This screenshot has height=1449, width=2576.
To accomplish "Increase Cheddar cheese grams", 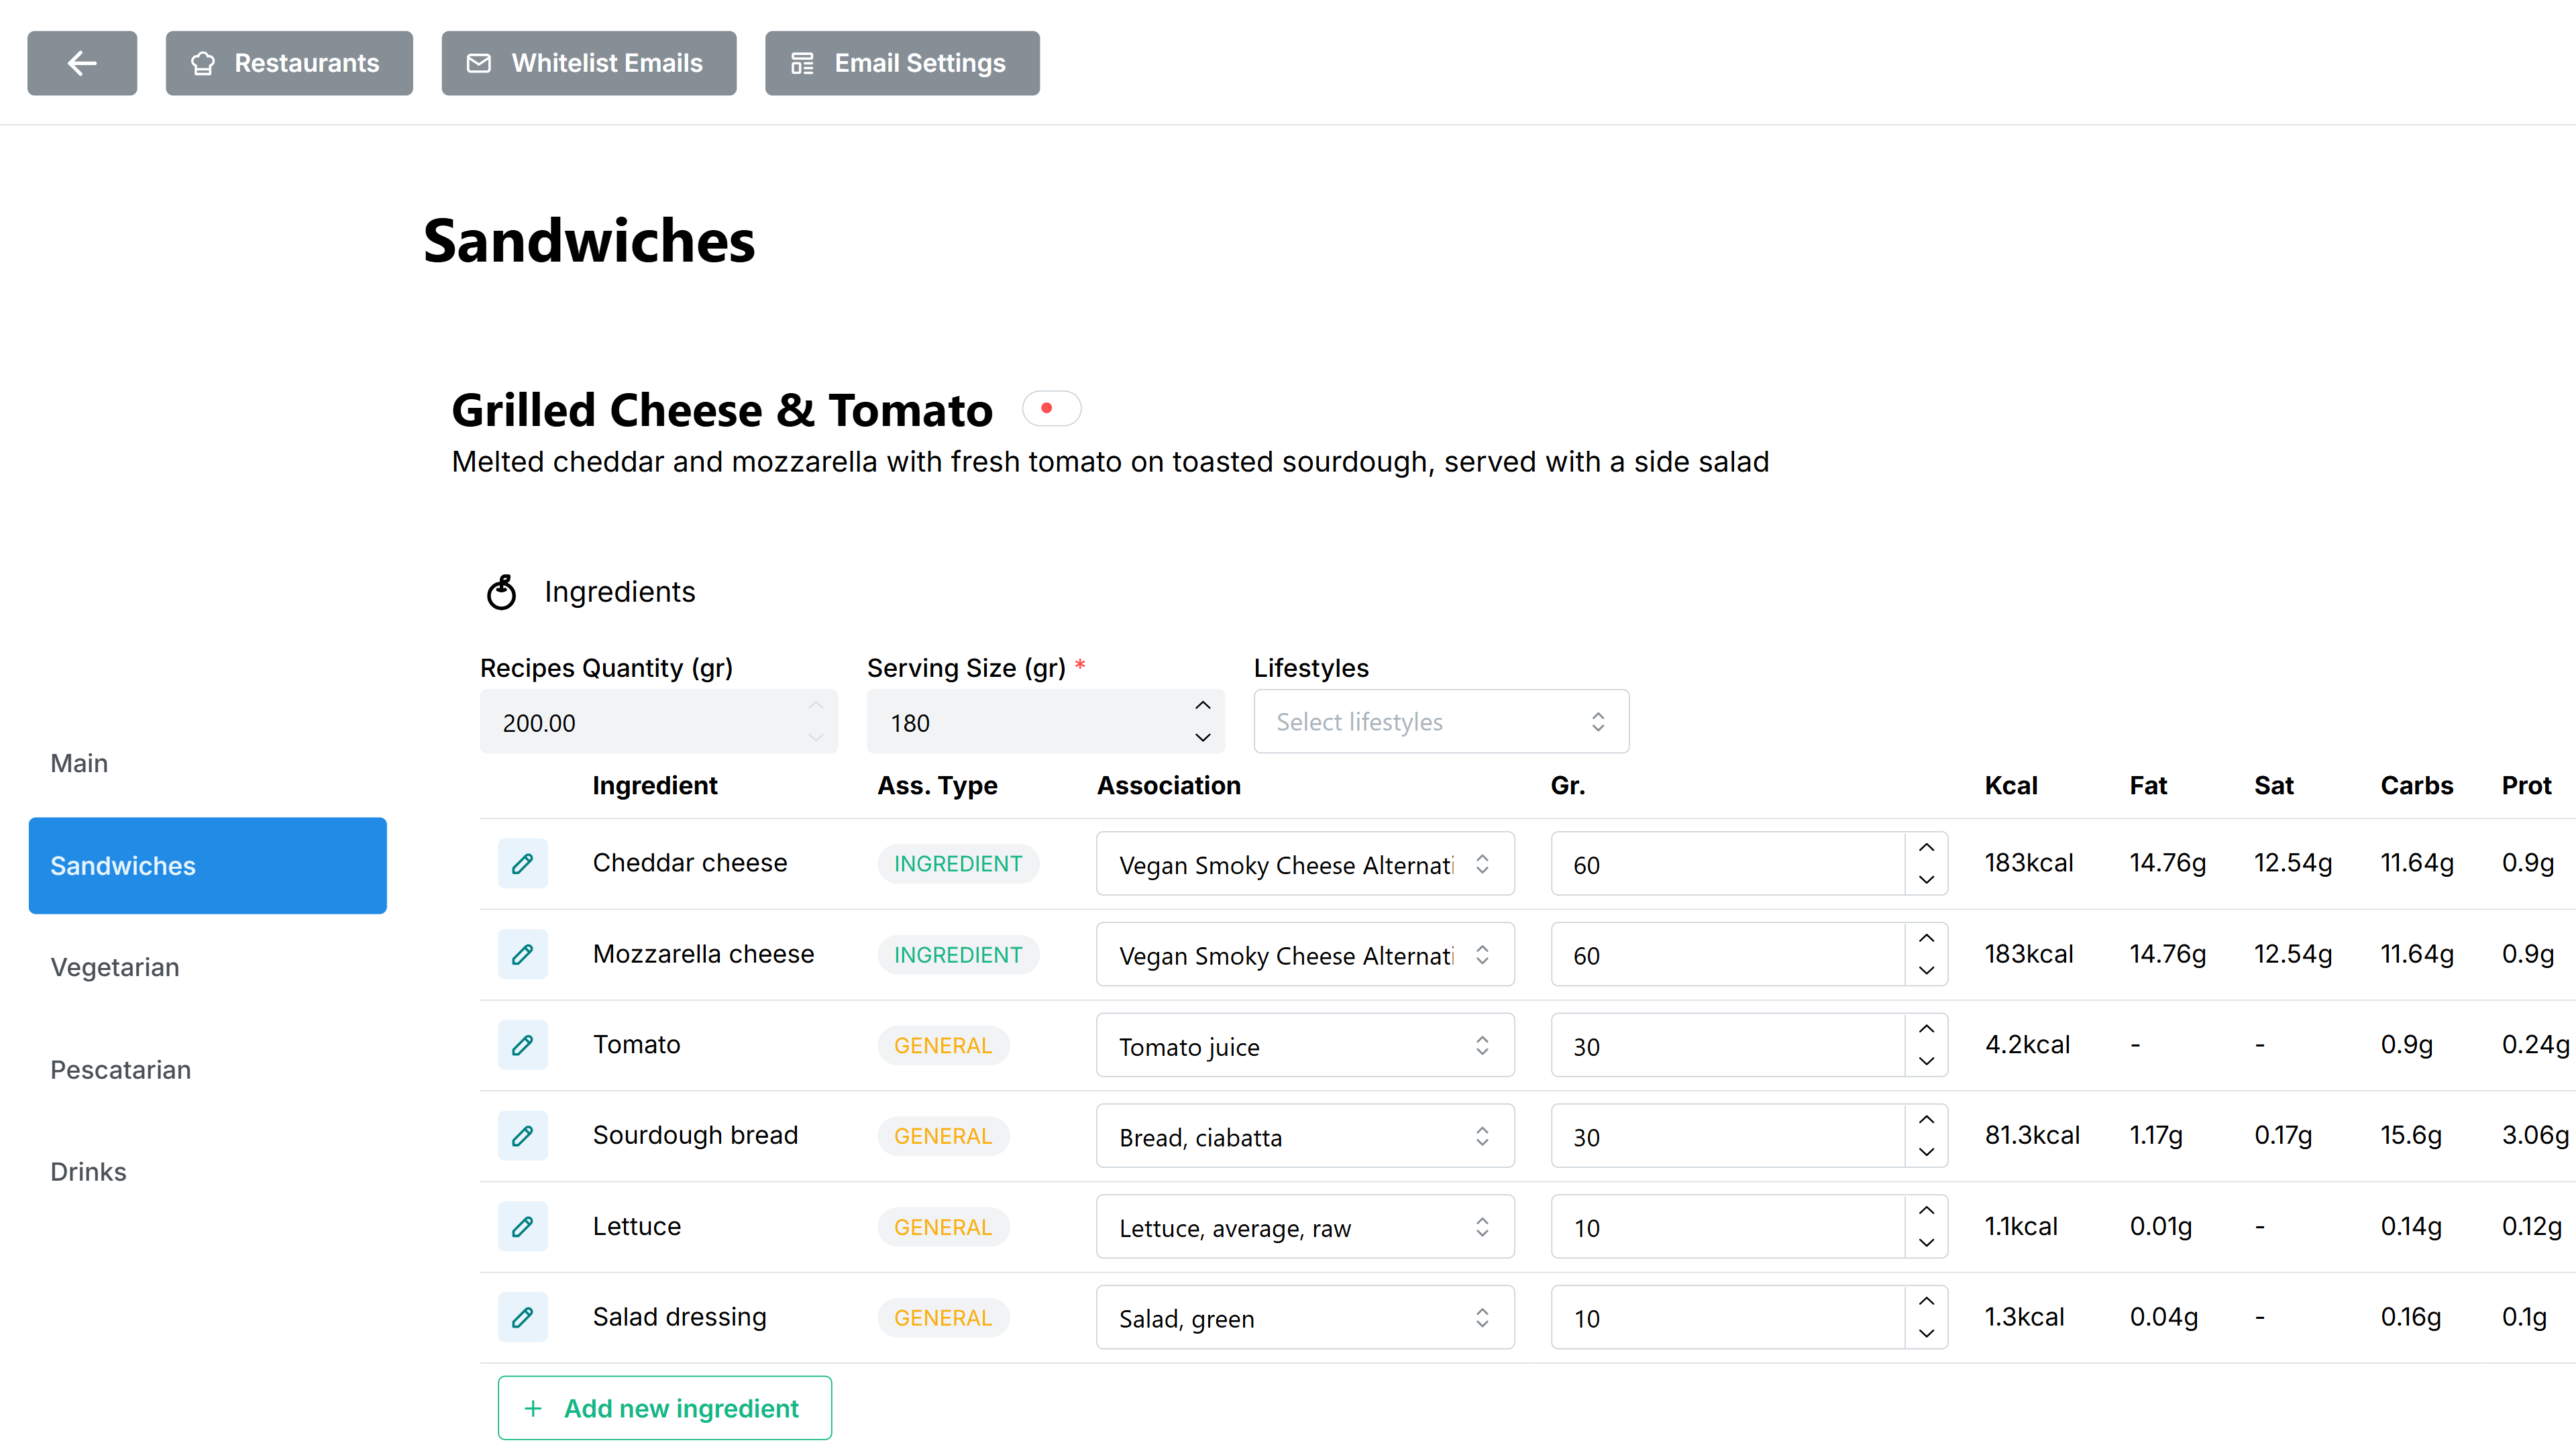I will tap(1927, 848).
